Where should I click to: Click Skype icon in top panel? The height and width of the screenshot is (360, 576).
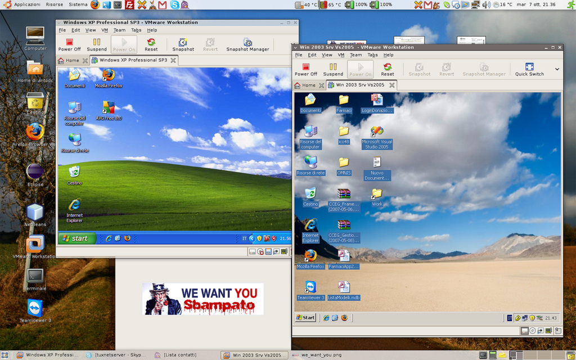tap(174, 4)
